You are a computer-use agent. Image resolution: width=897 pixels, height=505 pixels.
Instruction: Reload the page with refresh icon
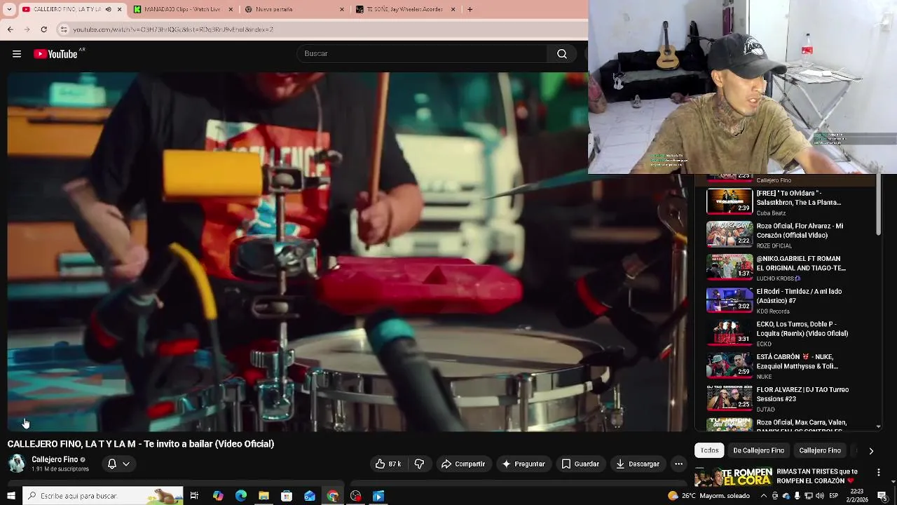(x=43, y=29)
